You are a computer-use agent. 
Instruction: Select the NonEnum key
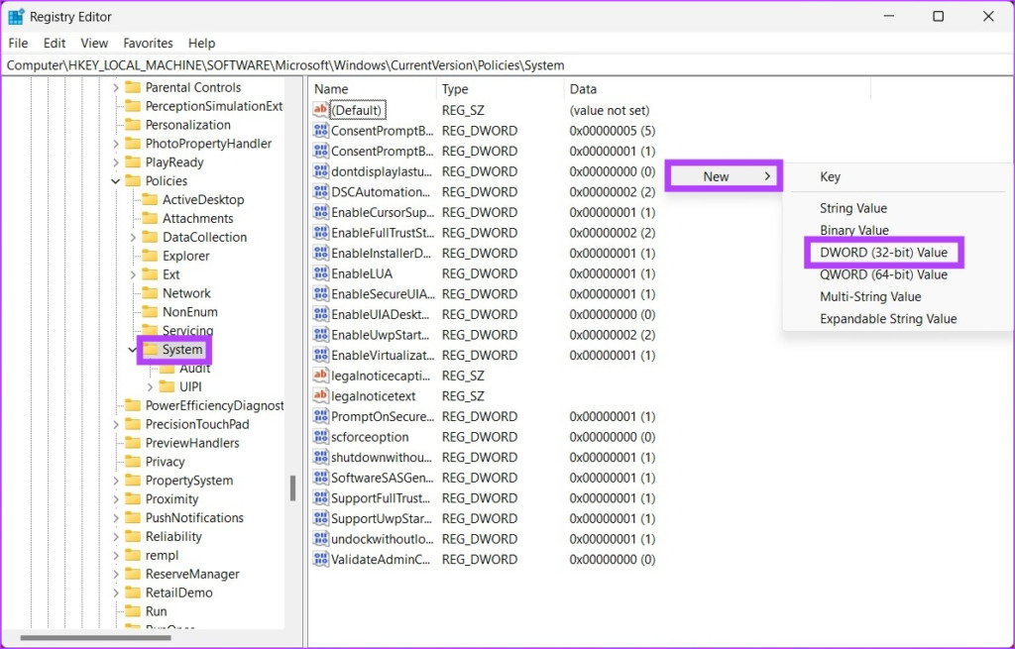(x=189, y=312)
